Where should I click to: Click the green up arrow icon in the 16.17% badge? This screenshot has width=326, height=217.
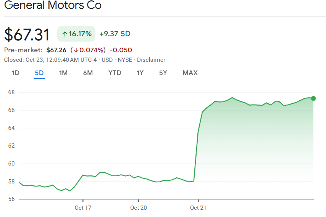[65, 34]
